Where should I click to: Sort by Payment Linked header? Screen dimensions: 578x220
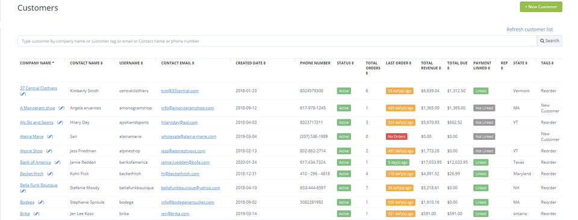(x=482, y=65)
